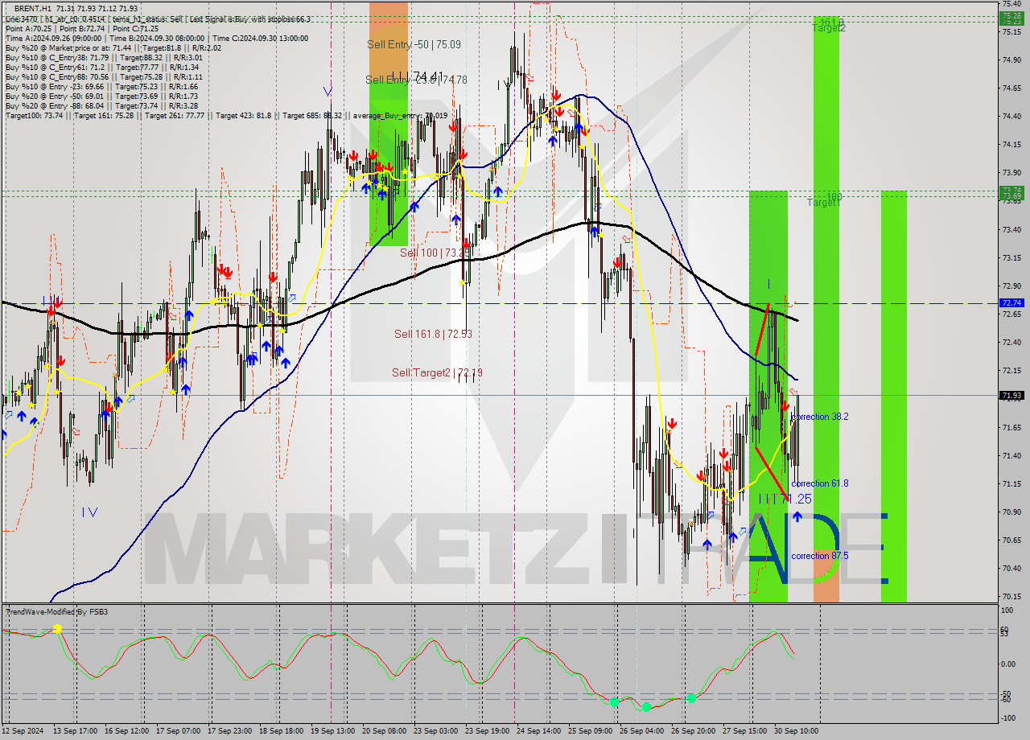Click the 70.65 price axis label

1012,541
